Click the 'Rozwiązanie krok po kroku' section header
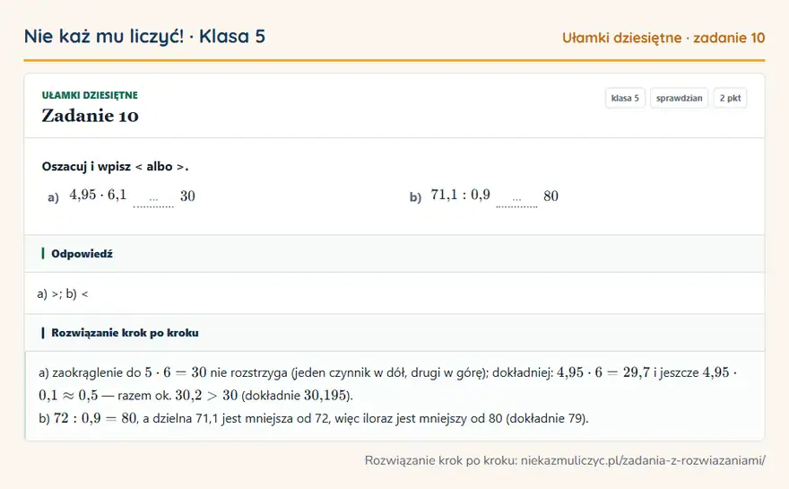789x489 pixels. point(394,333)
